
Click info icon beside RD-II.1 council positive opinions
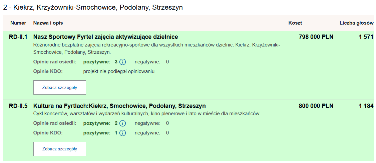(122, 62)
